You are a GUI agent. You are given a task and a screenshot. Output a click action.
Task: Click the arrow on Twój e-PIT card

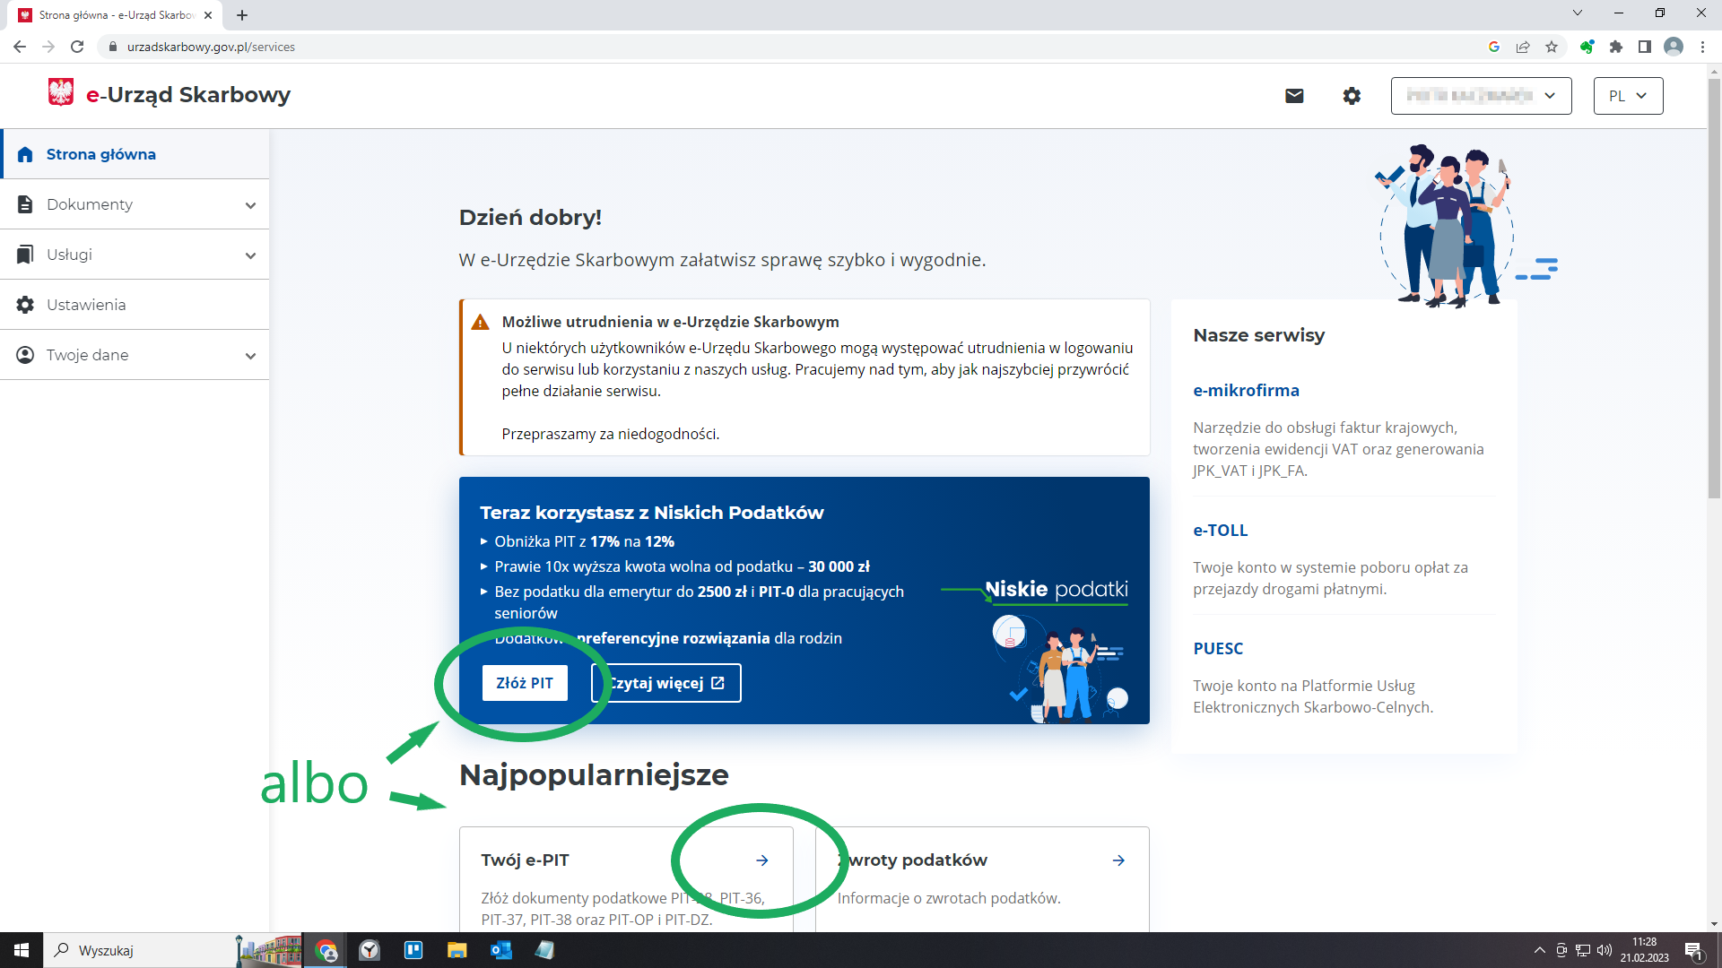click(x=762, y=860)
